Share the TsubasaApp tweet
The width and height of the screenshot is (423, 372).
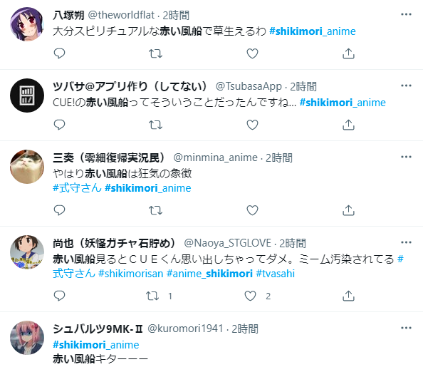348,125
